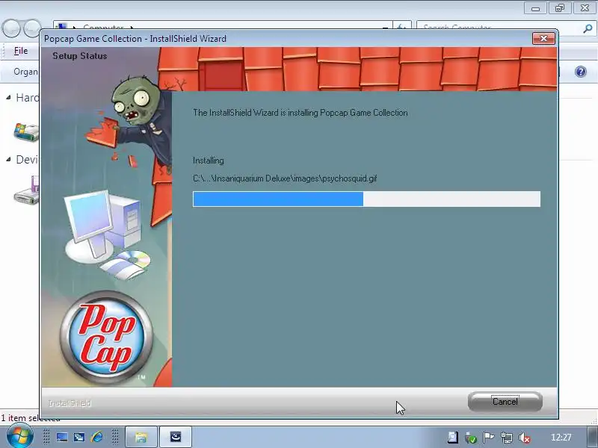This screenshot has width=598, height=448.
Task: Click the installation progress bar
Action: pos(366,199)
